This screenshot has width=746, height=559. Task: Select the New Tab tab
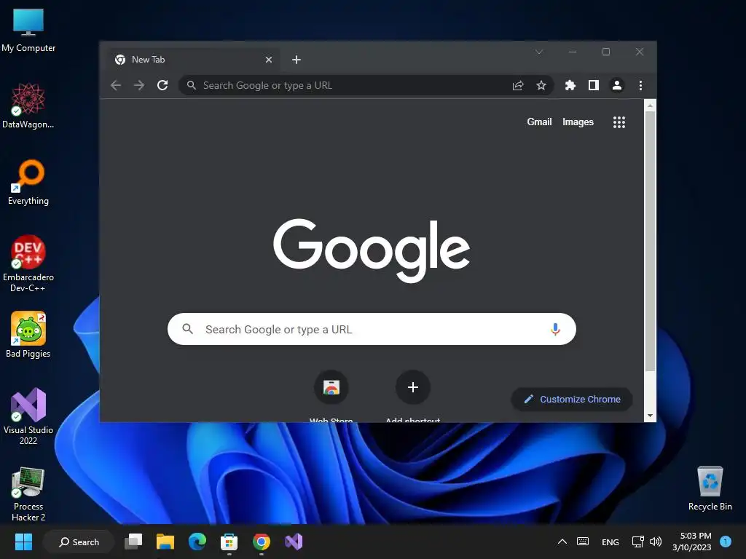[192, 60]
